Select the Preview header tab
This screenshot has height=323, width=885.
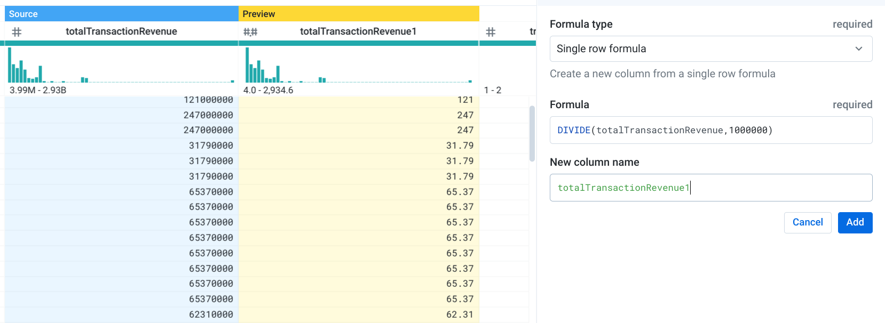click(x=358, y=14)
